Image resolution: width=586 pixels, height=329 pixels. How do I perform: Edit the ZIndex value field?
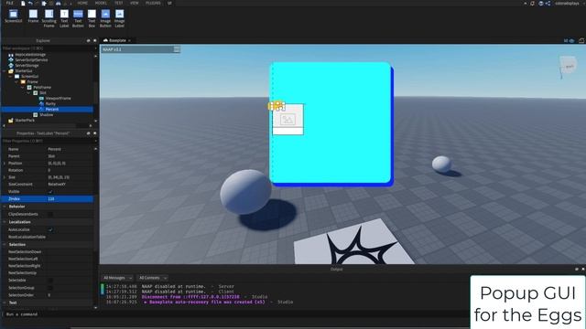[70, 199]
